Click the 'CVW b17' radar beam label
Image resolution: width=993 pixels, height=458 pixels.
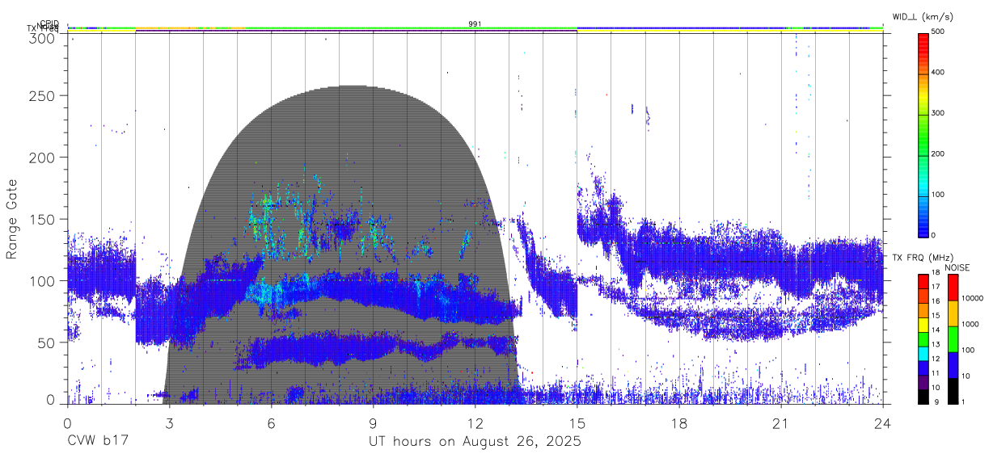point(97,442)
